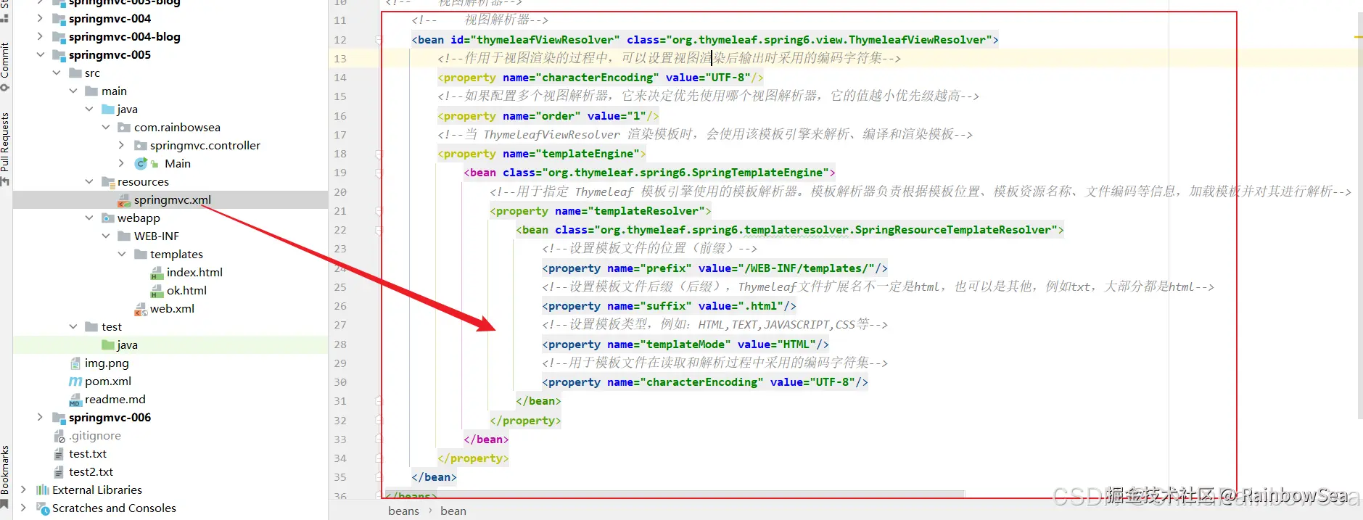
Task: Click the test2.txt file icon
Action: click(x=59, y=472)
